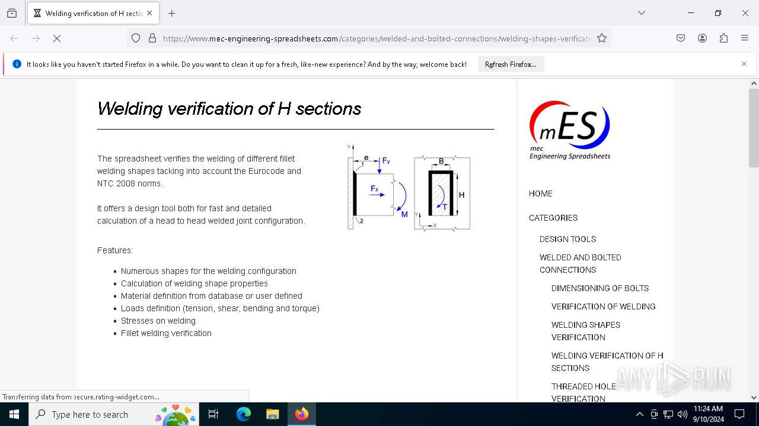Image resolution: width=759 pixels, height=426 pixels.
Task: Go back one page
Action: pyautogui.click(x=14, y=38)
